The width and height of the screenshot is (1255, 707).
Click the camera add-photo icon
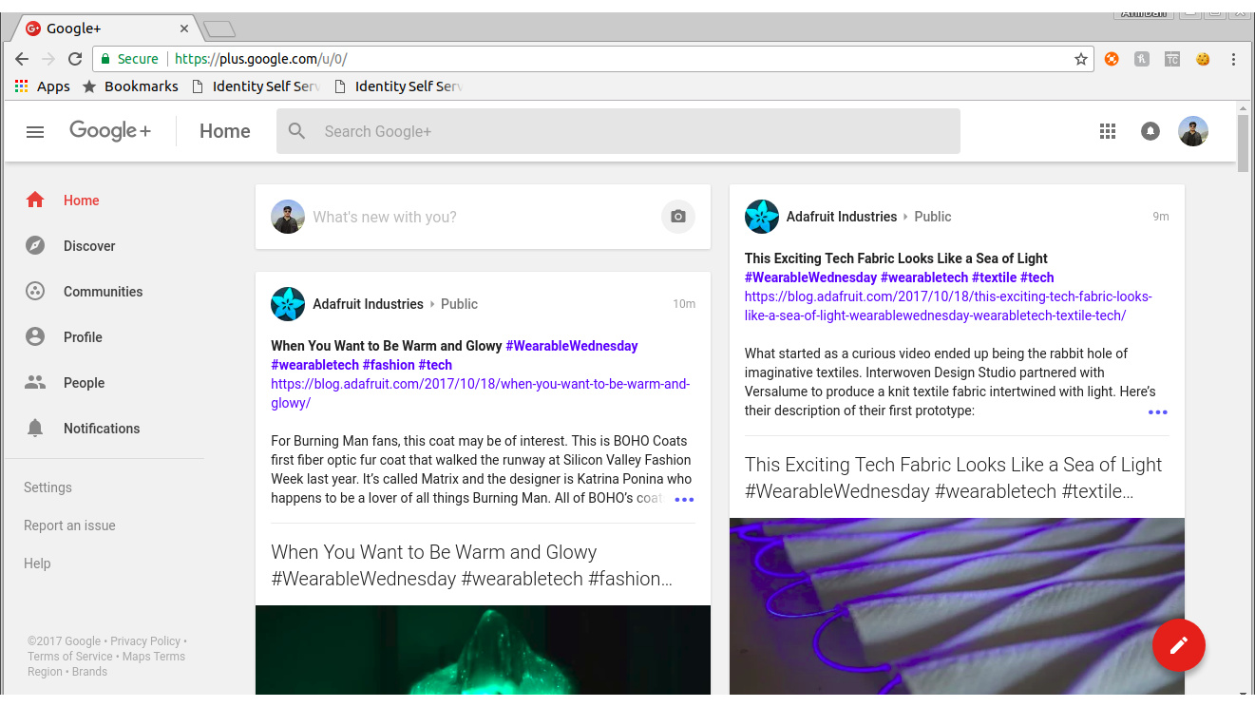pos(678,217)
